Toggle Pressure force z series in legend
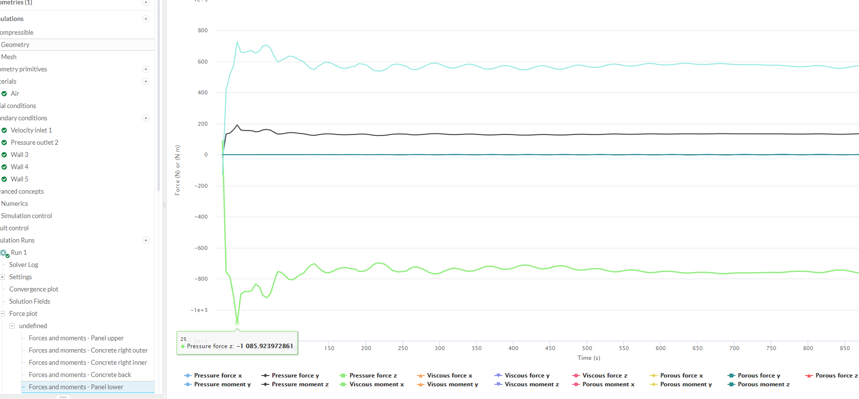The image size is (859, 399). coord(373,376)
